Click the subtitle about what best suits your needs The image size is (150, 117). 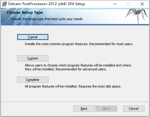47,19
